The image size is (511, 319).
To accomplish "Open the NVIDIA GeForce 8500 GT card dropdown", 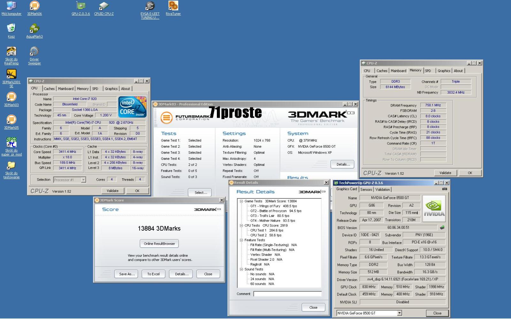I will tap(400, 313).
